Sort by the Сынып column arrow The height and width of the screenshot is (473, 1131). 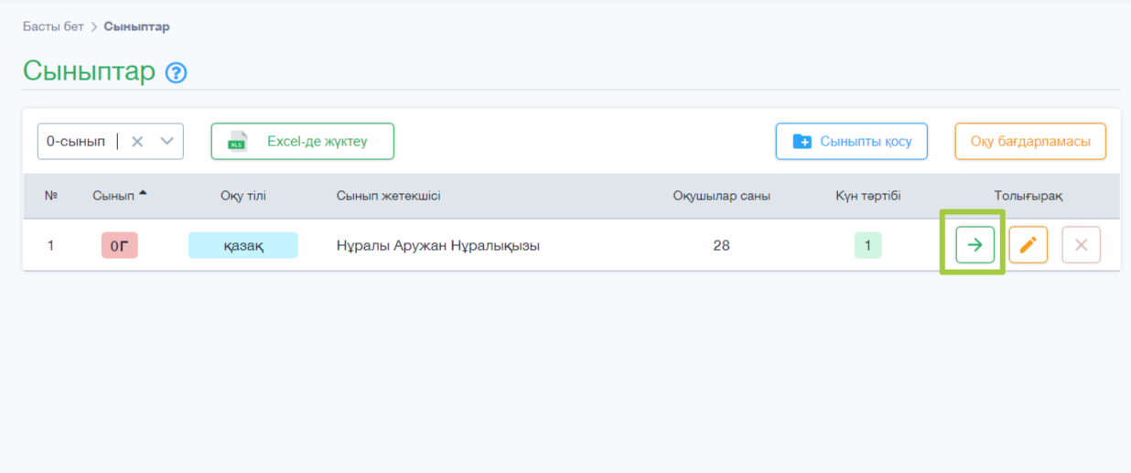pyautogui.click(x=143, y=193)
